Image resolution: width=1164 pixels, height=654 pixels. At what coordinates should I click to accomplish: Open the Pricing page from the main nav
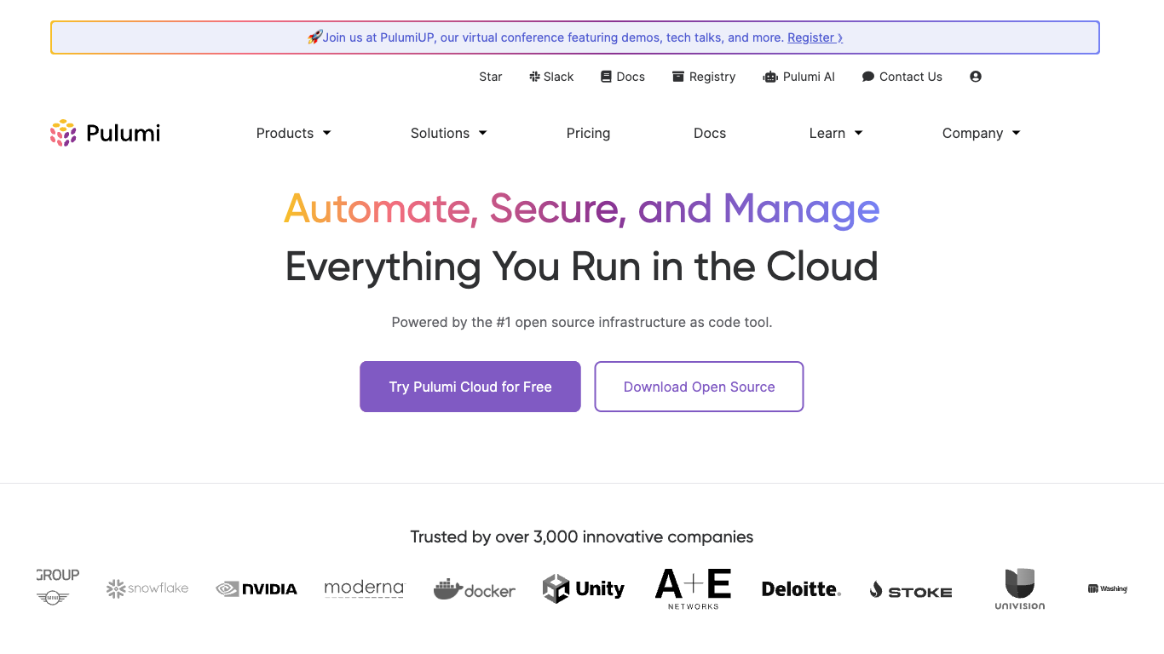pyautogui.click(x=589, y=133)
